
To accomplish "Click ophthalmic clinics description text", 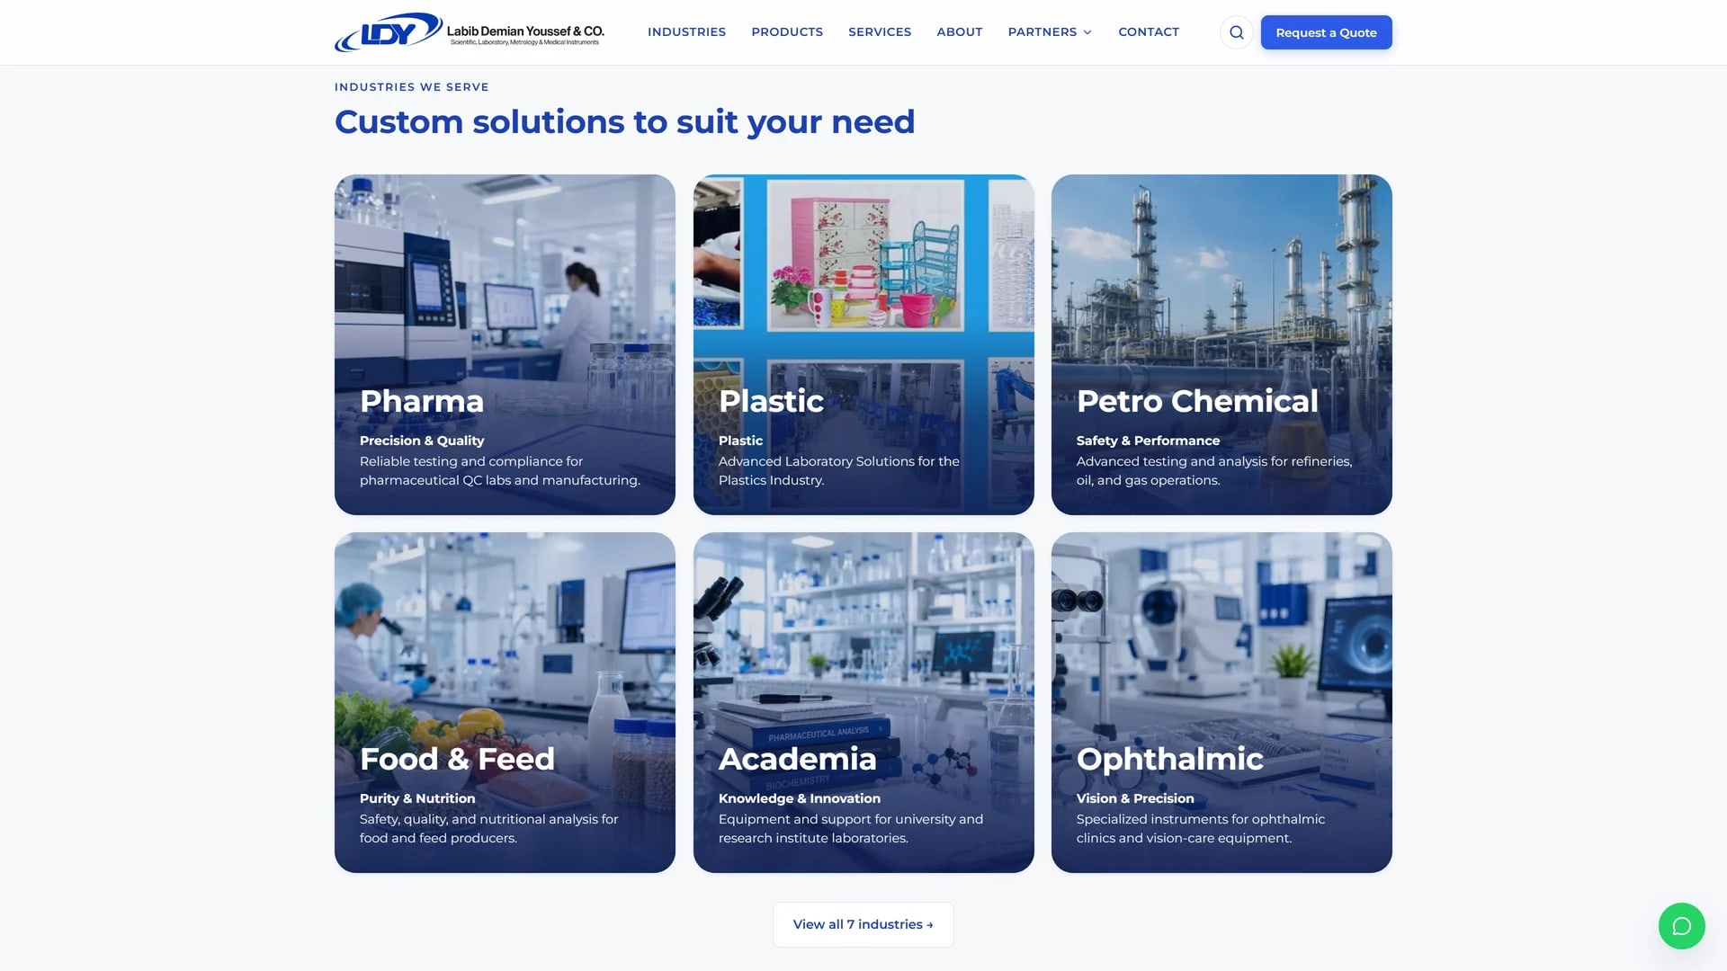I will pos(1200,828).
